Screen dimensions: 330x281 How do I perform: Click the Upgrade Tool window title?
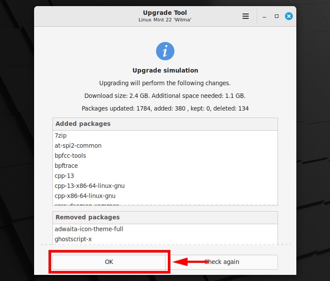(165, 13)
